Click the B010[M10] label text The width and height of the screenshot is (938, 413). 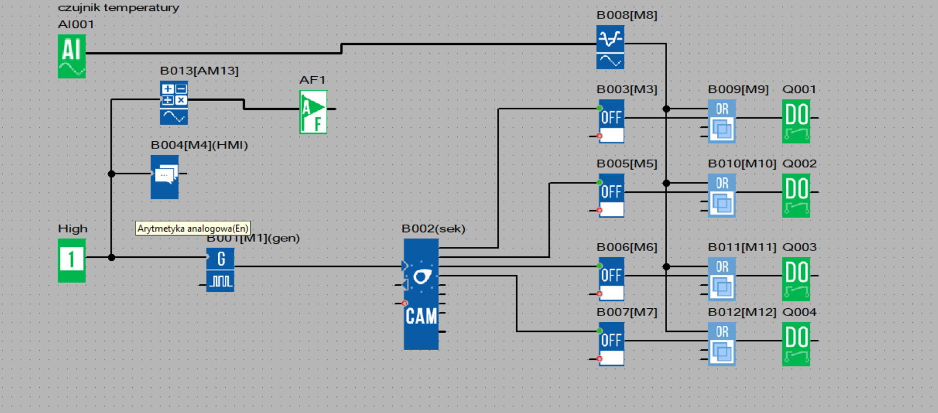[x=742, y=163]
